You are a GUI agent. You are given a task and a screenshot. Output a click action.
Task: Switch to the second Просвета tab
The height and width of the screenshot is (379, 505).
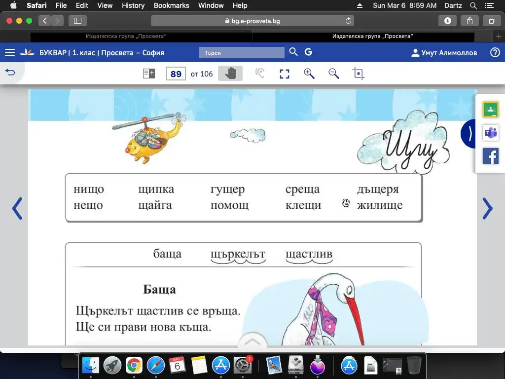[373, 36]
